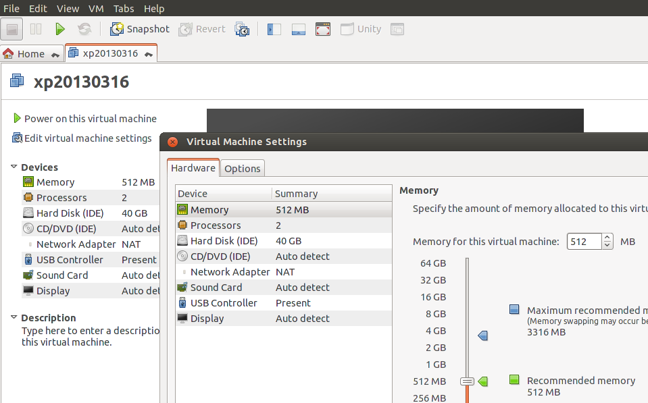Select USB Controller in main Devices list
This screenshot has height=403, width=648.
click(91, 260)
